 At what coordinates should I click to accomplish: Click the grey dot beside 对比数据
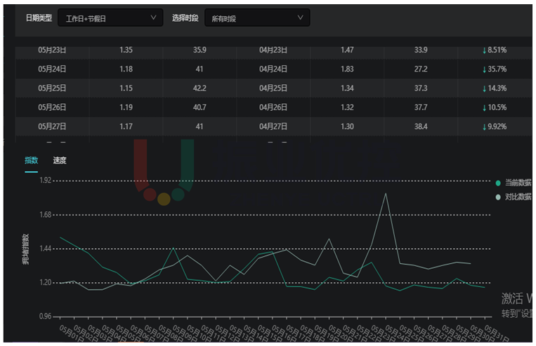(498, 197)
